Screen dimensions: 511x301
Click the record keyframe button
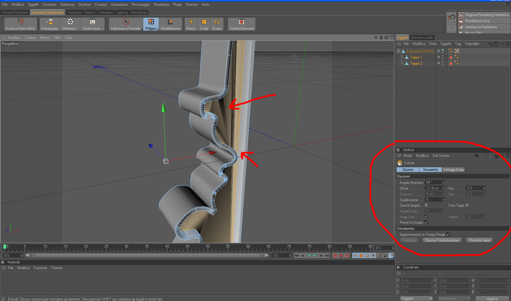335,255
